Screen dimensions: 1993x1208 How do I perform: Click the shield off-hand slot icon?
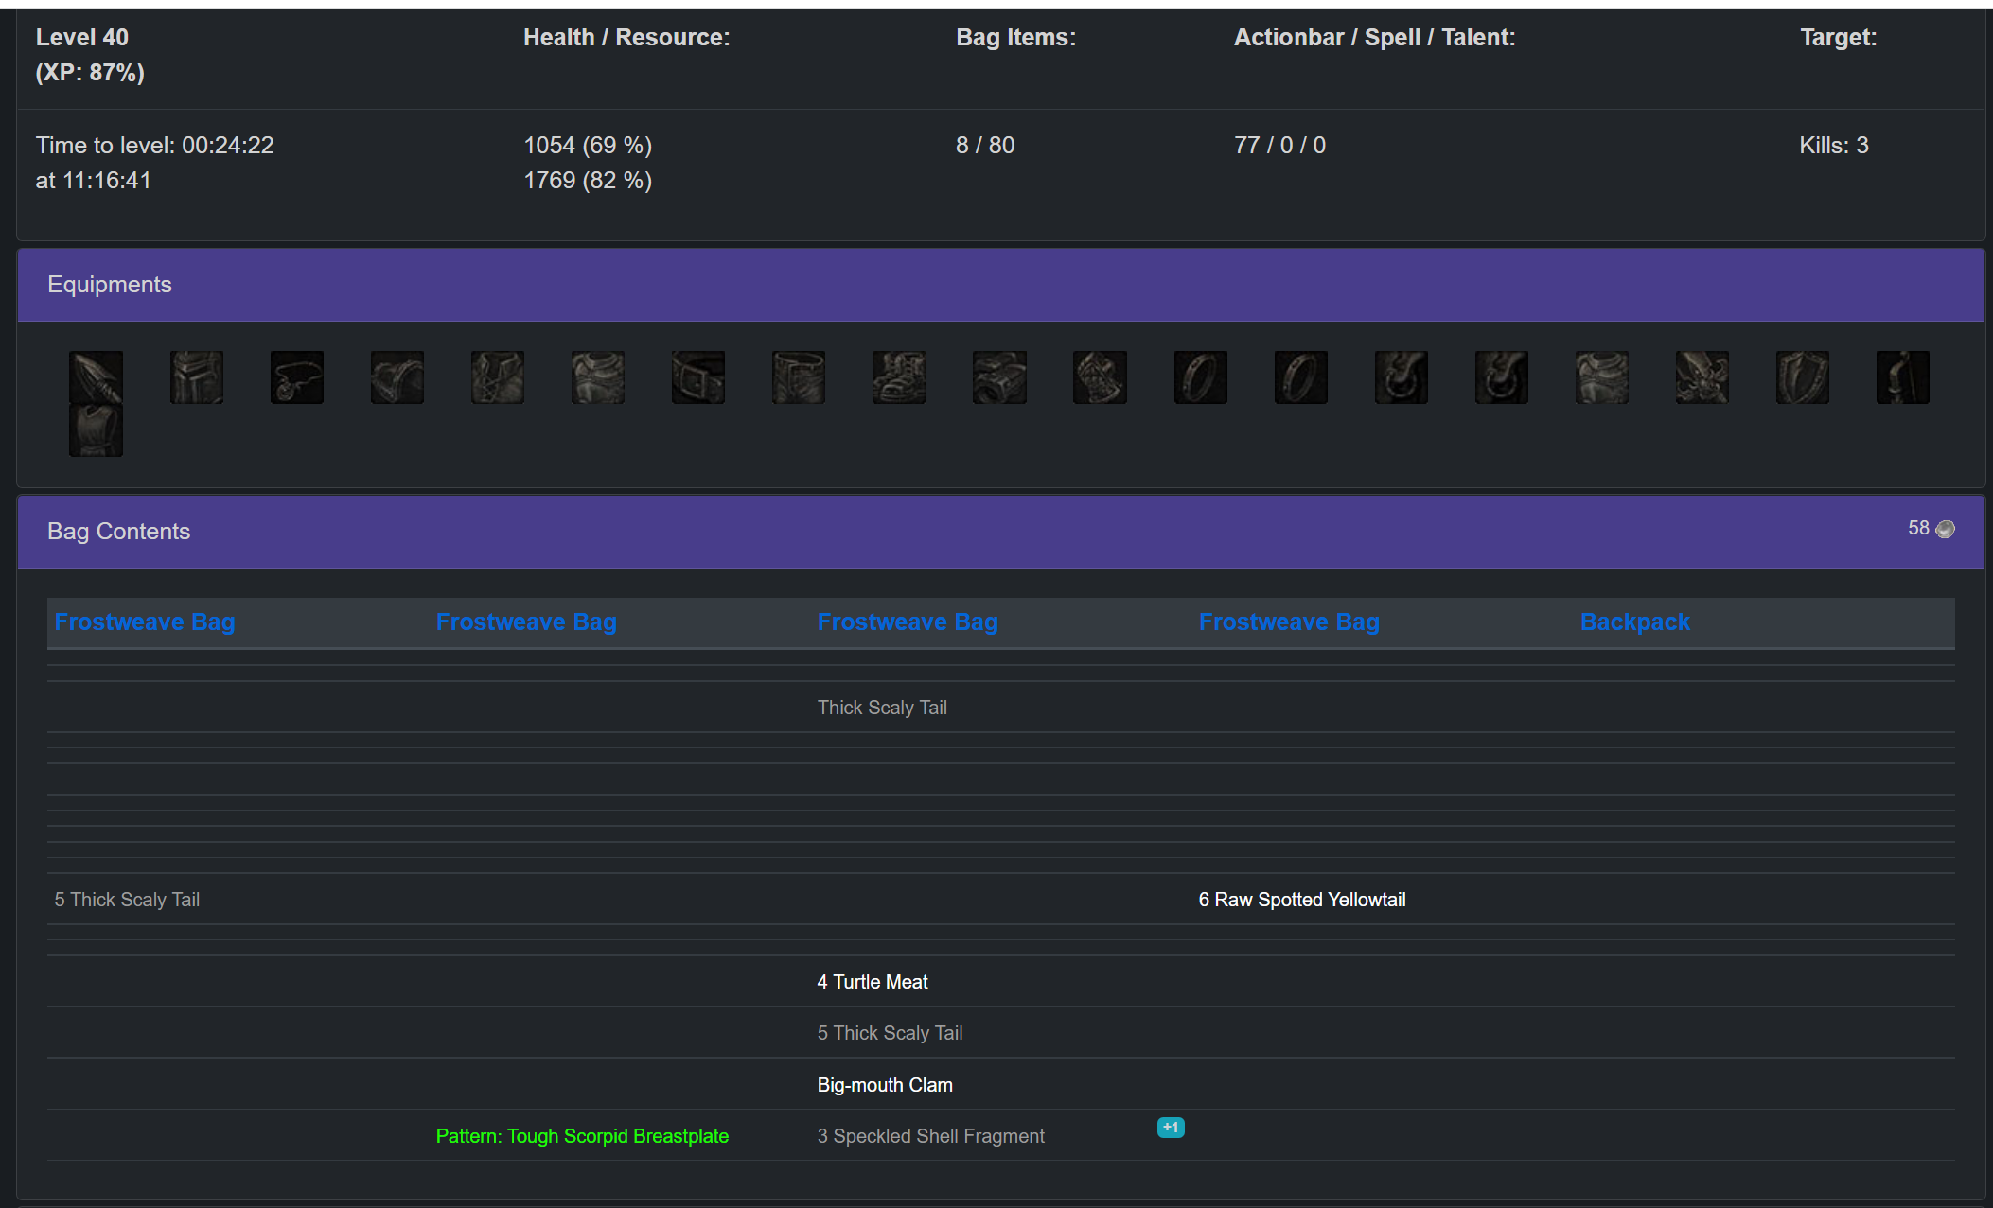click(x=1802, y=377)
